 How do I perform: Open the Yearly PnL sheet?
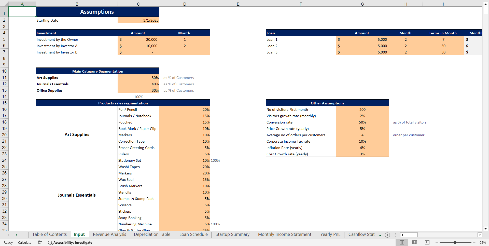330,234
